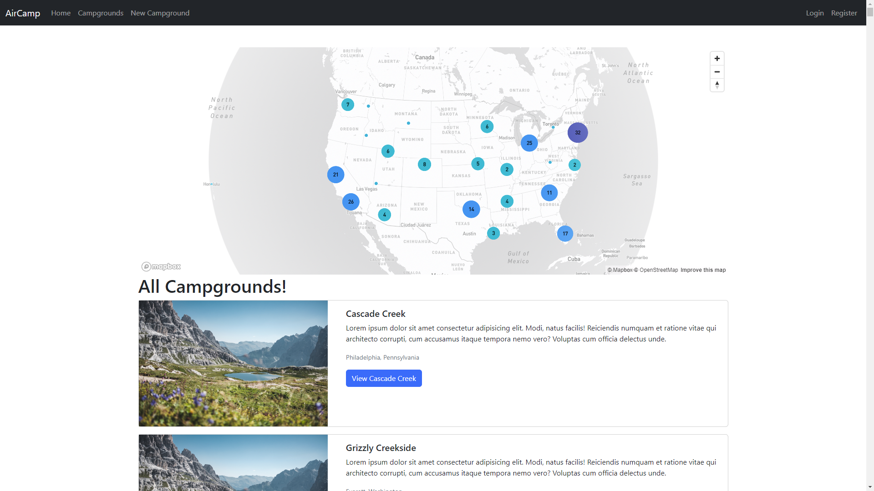Open the cluster of 25 campgrounds
This screenshot has height=491, width=874.
point(529,143)
